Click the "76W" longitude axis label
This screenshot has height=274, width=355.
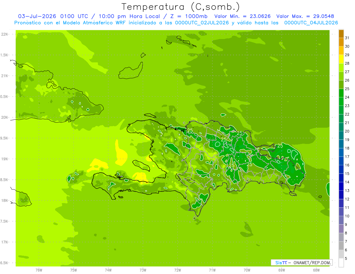(39, 270)
